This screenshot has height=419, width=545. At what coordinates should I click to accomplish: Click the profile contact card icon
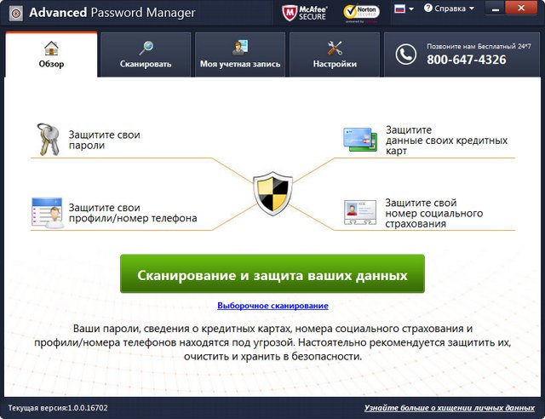coord(47,211)
